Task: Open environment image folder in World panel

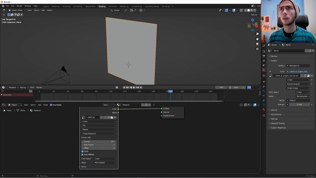Action: tap(308, 76)
